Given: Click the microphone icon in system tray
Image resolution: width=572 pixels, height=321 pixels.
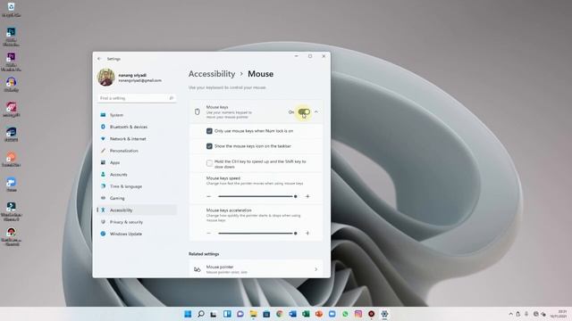Looking at the screenshot, I should [x=526, y=314].
